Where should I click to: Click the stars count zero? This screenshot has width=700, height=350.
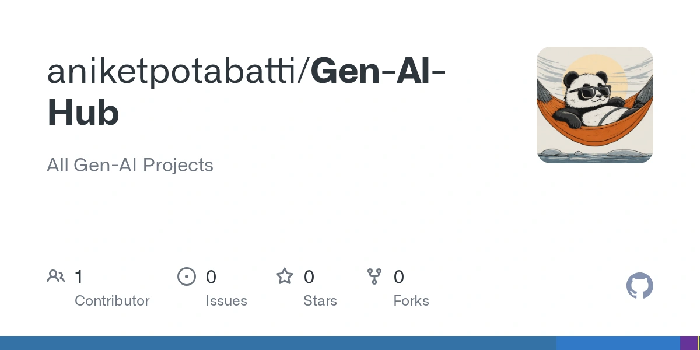pos(309,276)
